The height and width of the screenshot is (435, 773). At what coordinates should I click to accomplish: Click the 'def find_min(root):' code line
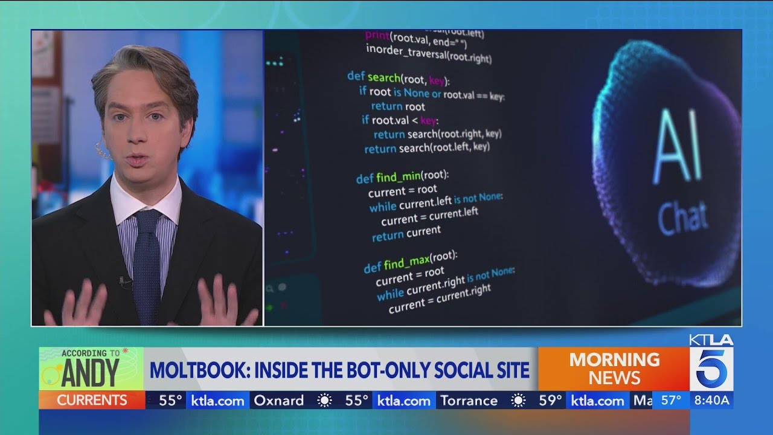pyautogui.click(x=402, y=176)
